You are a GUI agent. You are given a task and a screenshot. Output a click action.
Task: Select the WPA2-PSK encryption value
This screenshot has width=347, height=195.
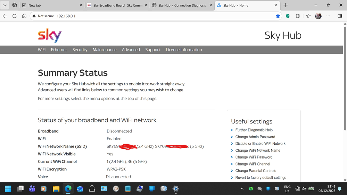click(116, 169)
